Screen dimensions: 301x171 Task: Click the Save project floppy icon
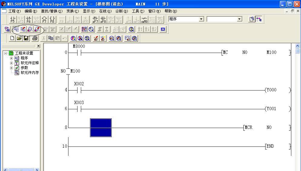pyautogui.click(x=26, y=38)
